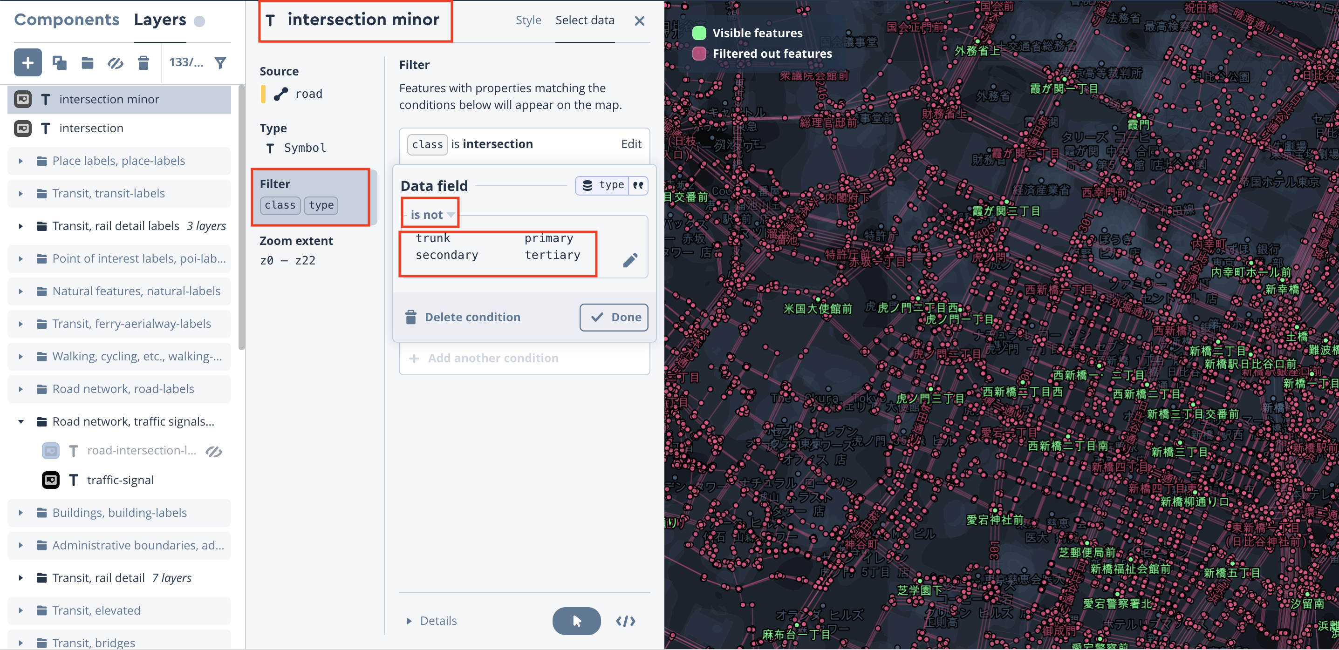This screenshot has height=650, width=1339.
Task: Click the Transit, elevated folder row
Action: (119, 610)
